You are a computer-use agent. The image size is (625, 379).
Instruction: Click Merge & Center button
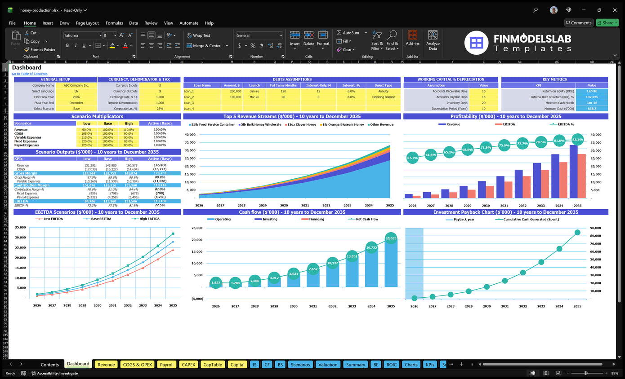pos(203,46)
